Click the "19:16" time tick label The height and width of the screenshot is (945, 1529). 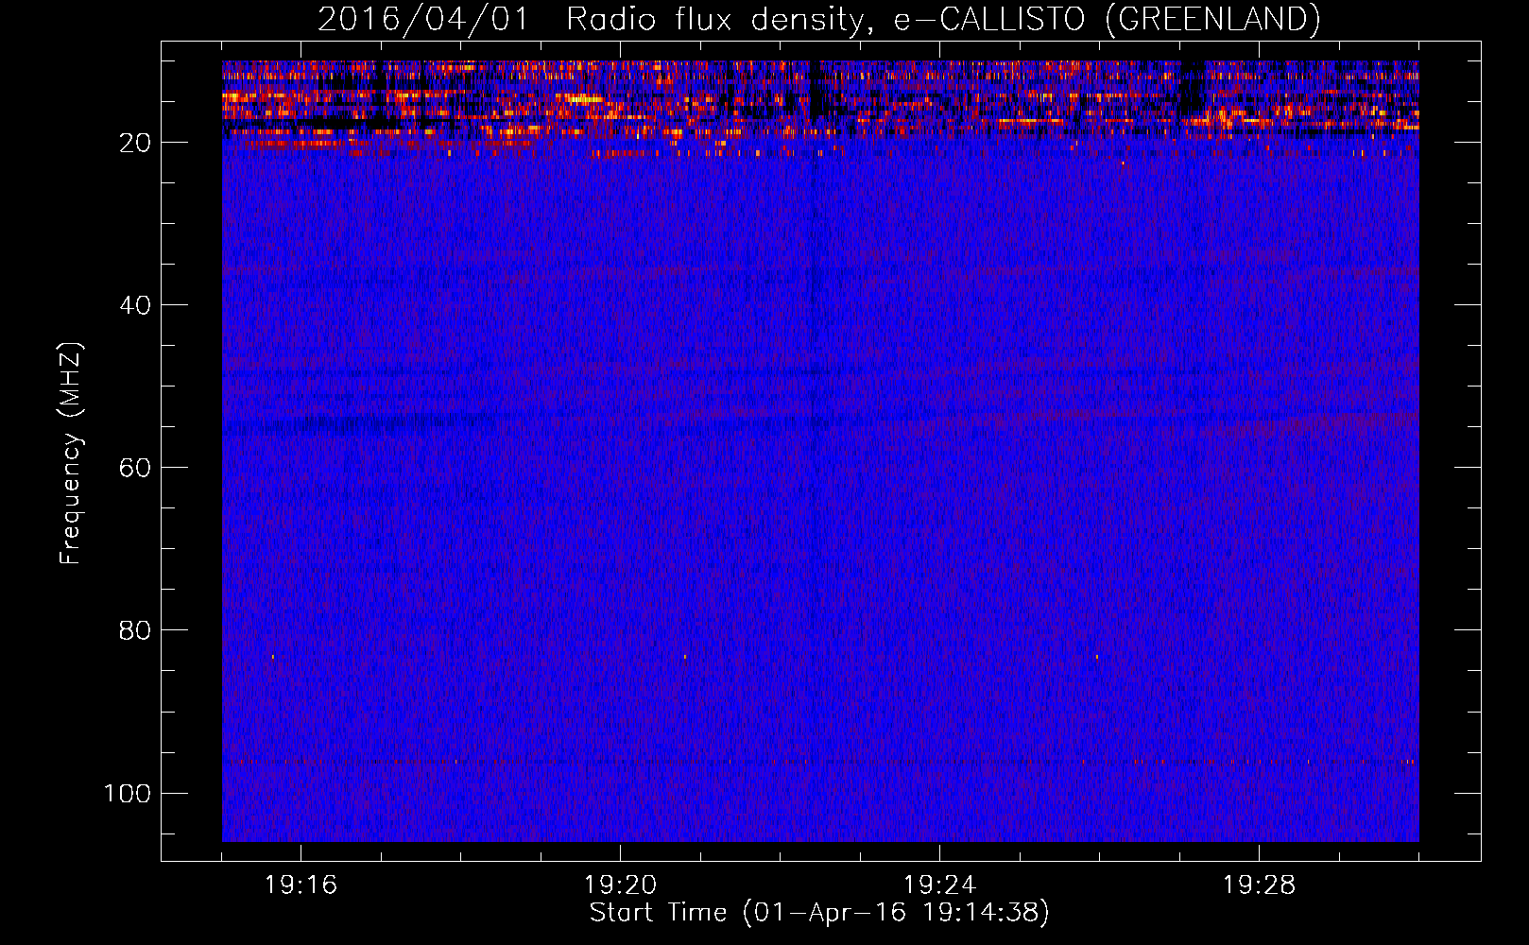(x=301, y=885)
